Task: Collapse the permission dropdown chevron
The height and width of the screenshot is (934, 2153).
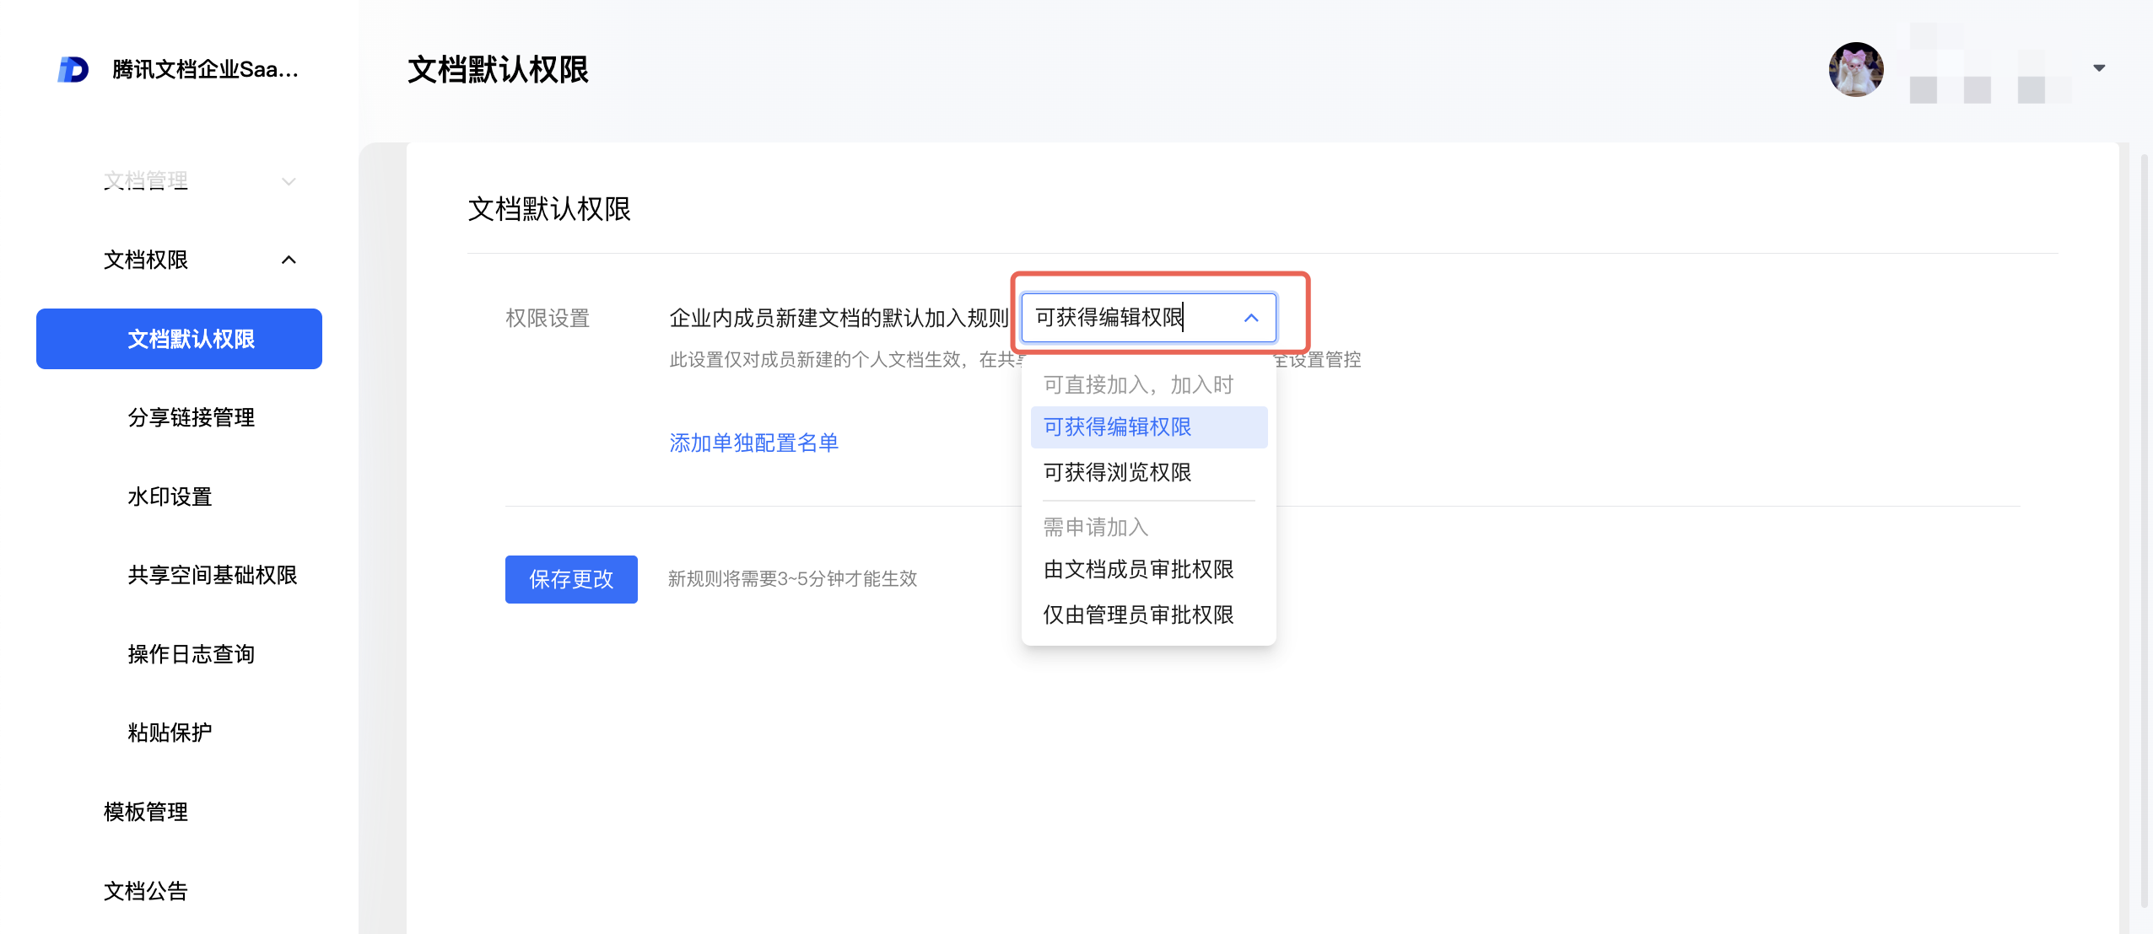Action: point(1250,318)
